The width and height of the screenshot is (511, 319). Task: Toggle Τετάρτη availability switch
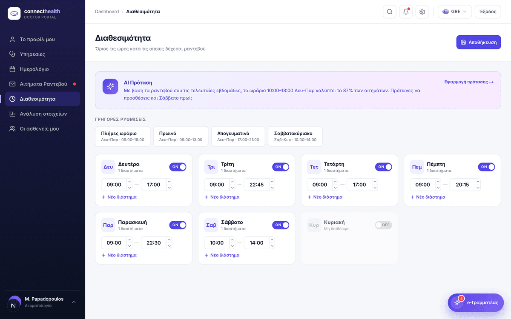pos(384,167)
